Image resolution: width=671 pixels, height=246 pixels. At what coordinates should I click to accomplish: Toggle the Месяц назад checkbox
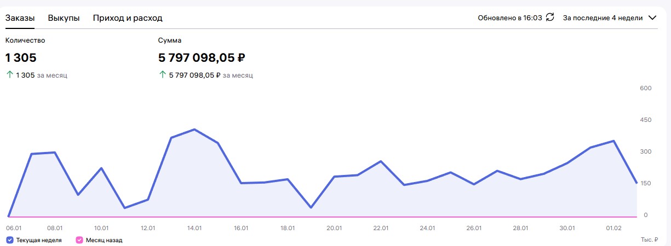click(x=79, y=240)
